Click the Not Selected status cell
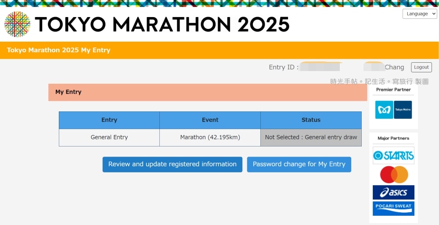This screenshot has width=439, height=225. 311,137
